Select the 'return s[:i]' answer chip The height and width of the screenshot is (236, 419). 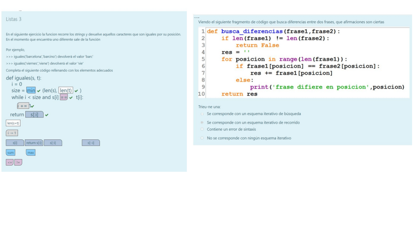pos(34,143)
